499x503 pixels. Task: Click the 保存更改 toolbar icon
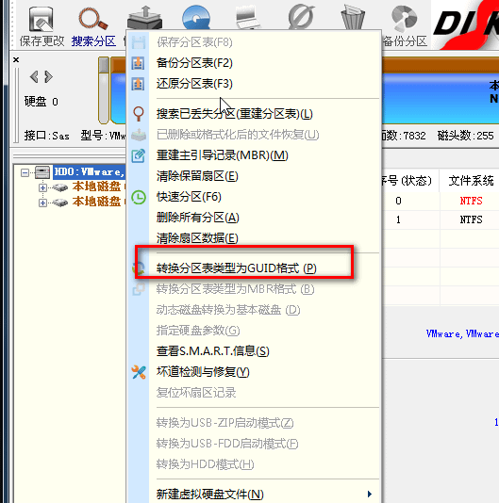coord(41,20)
